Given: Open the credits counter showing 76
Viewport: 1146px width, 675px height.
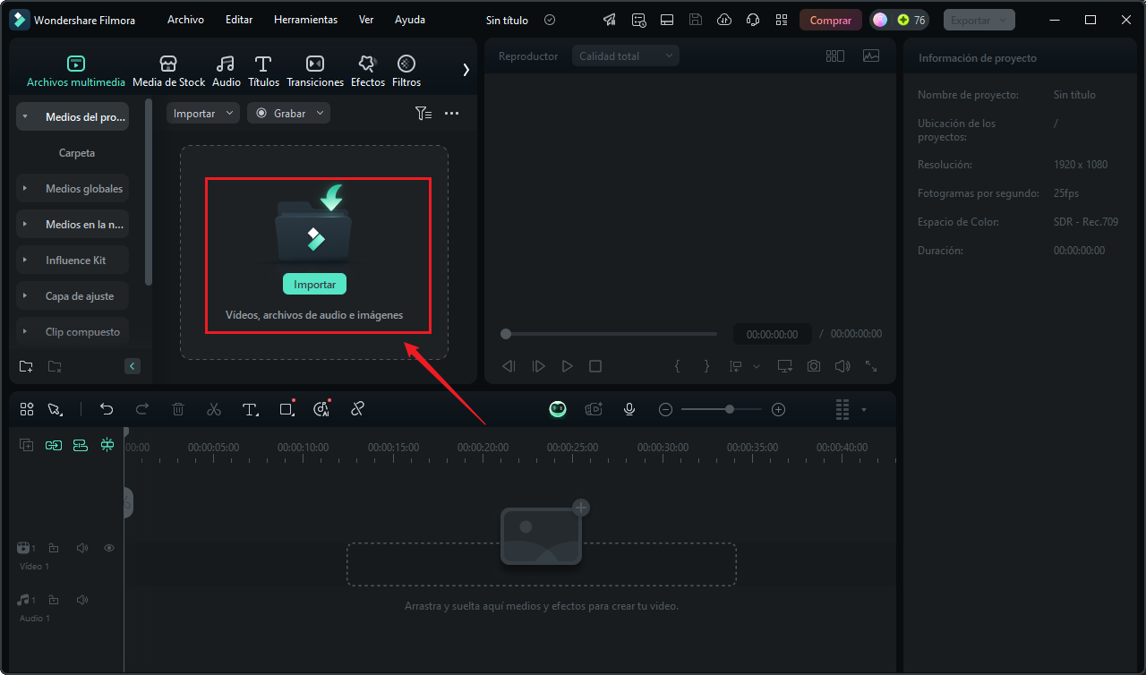Looking at the screenshot, I should coord(899,20).
